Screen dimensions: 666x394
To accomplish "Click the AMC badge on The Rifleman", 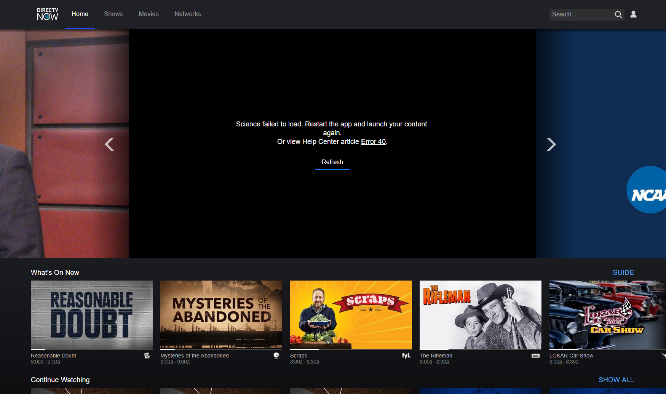I will pos(535,355).
